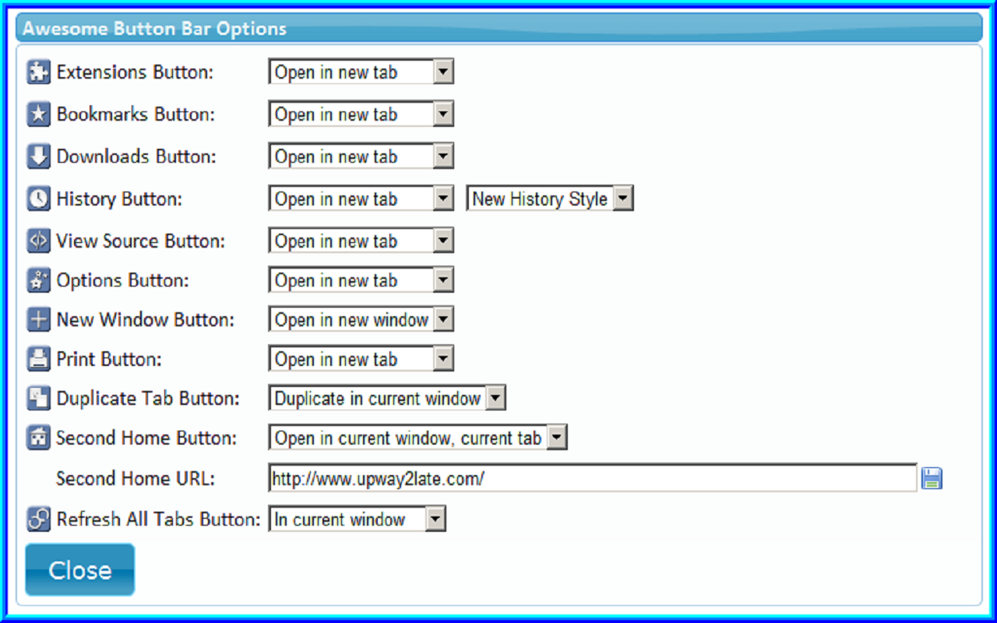
Task: Open the Refresh All Tabs dropdown
Action: tap(357, 519)
